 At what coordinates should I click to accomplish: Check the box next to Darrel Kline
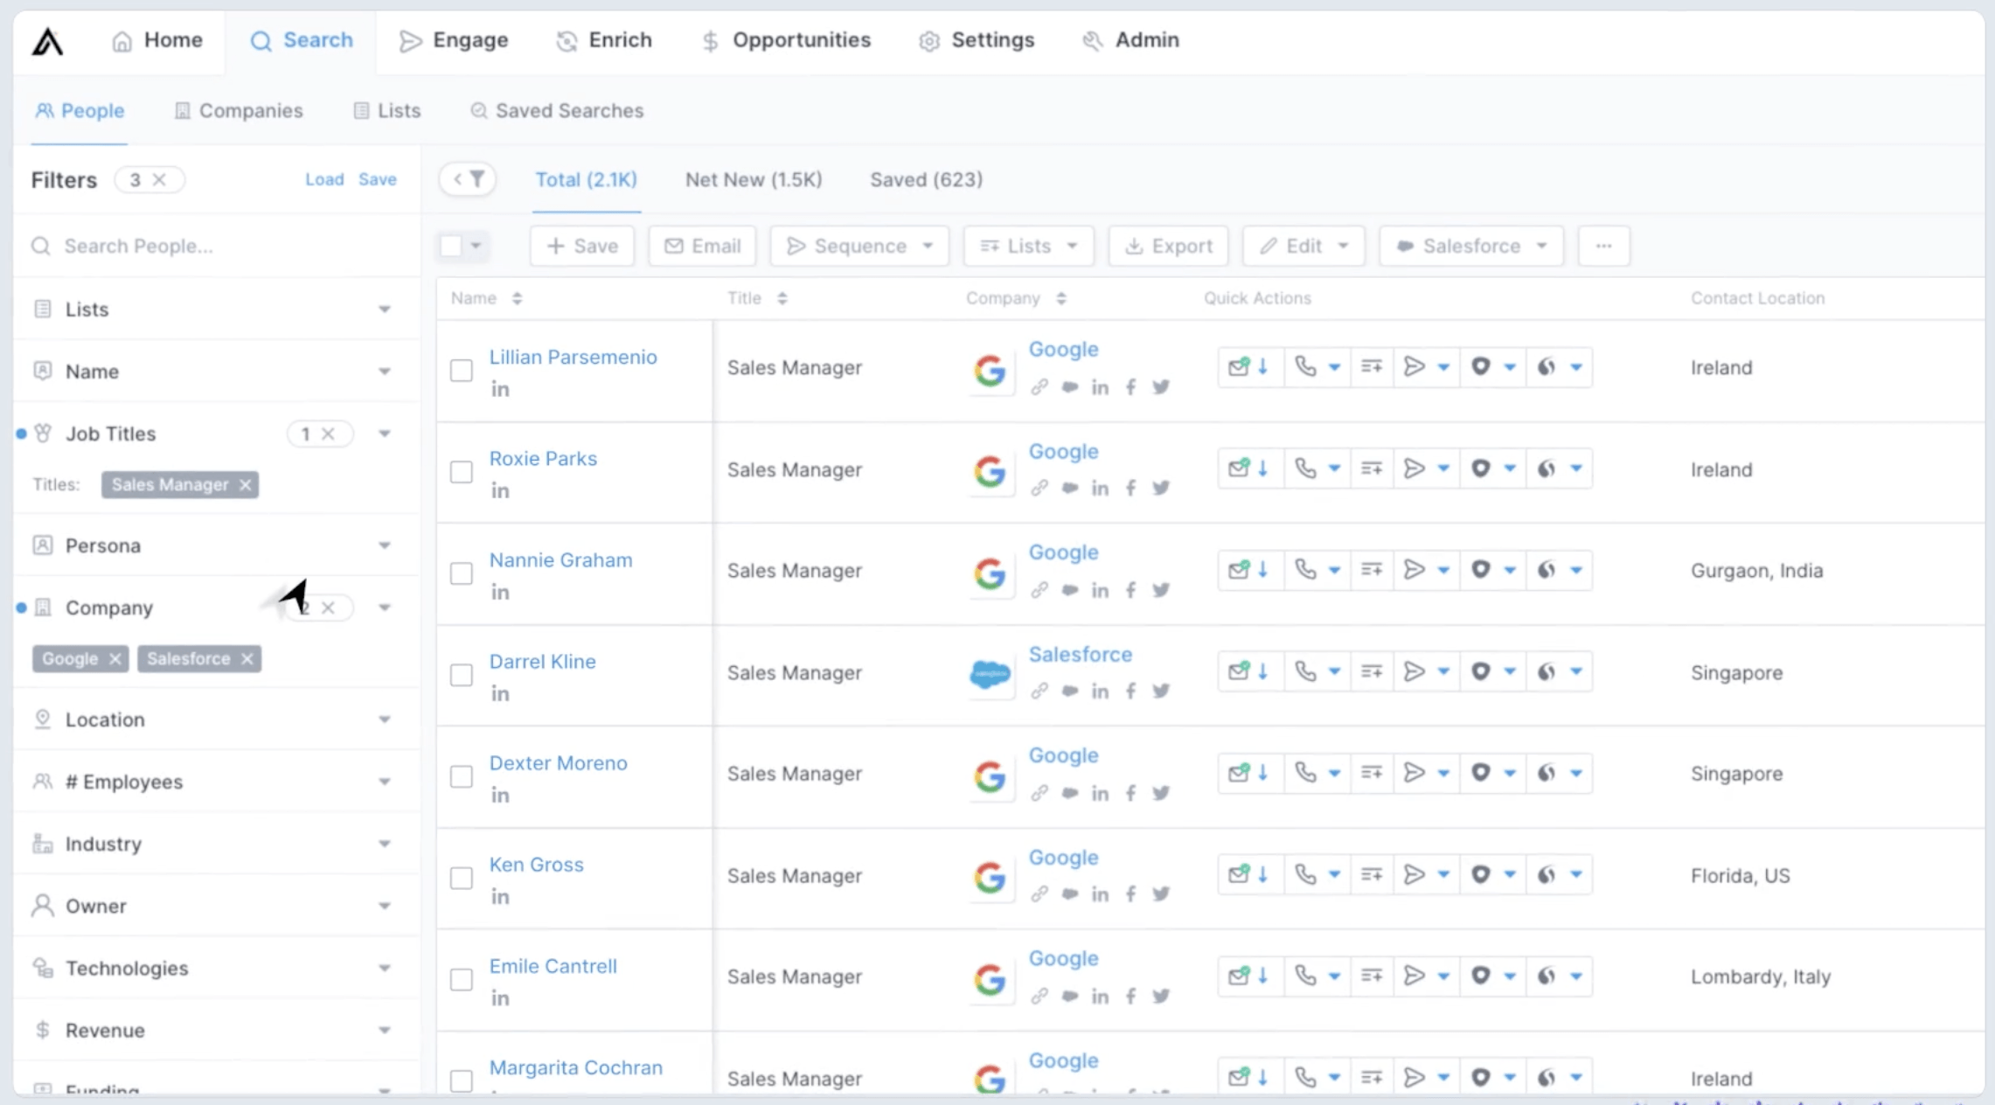(x=462, y=675)
